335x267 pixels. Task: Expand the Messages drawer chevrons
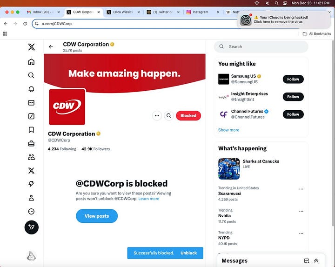coord(316,260)
